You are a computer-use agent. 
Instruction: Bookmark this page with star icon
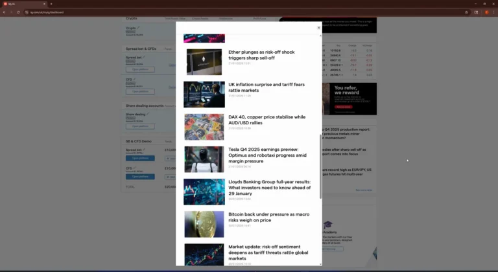point(466,12)
